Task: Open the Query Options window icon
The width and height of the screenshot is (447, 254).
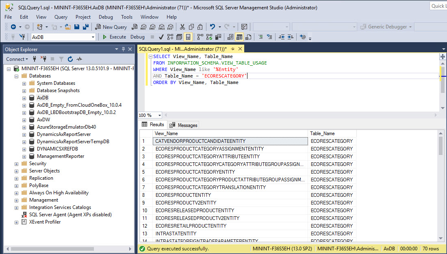Action: (179, 37)
